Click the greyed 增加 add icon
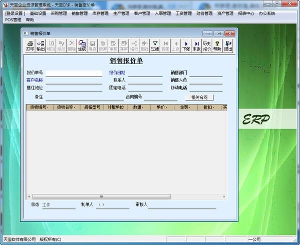The image size is (300, 245). (x=51, y=46)
